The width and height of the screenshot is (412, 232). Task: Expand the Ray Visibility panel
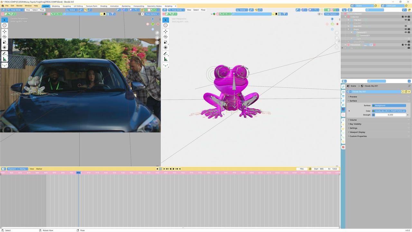[x=355, y=124]
